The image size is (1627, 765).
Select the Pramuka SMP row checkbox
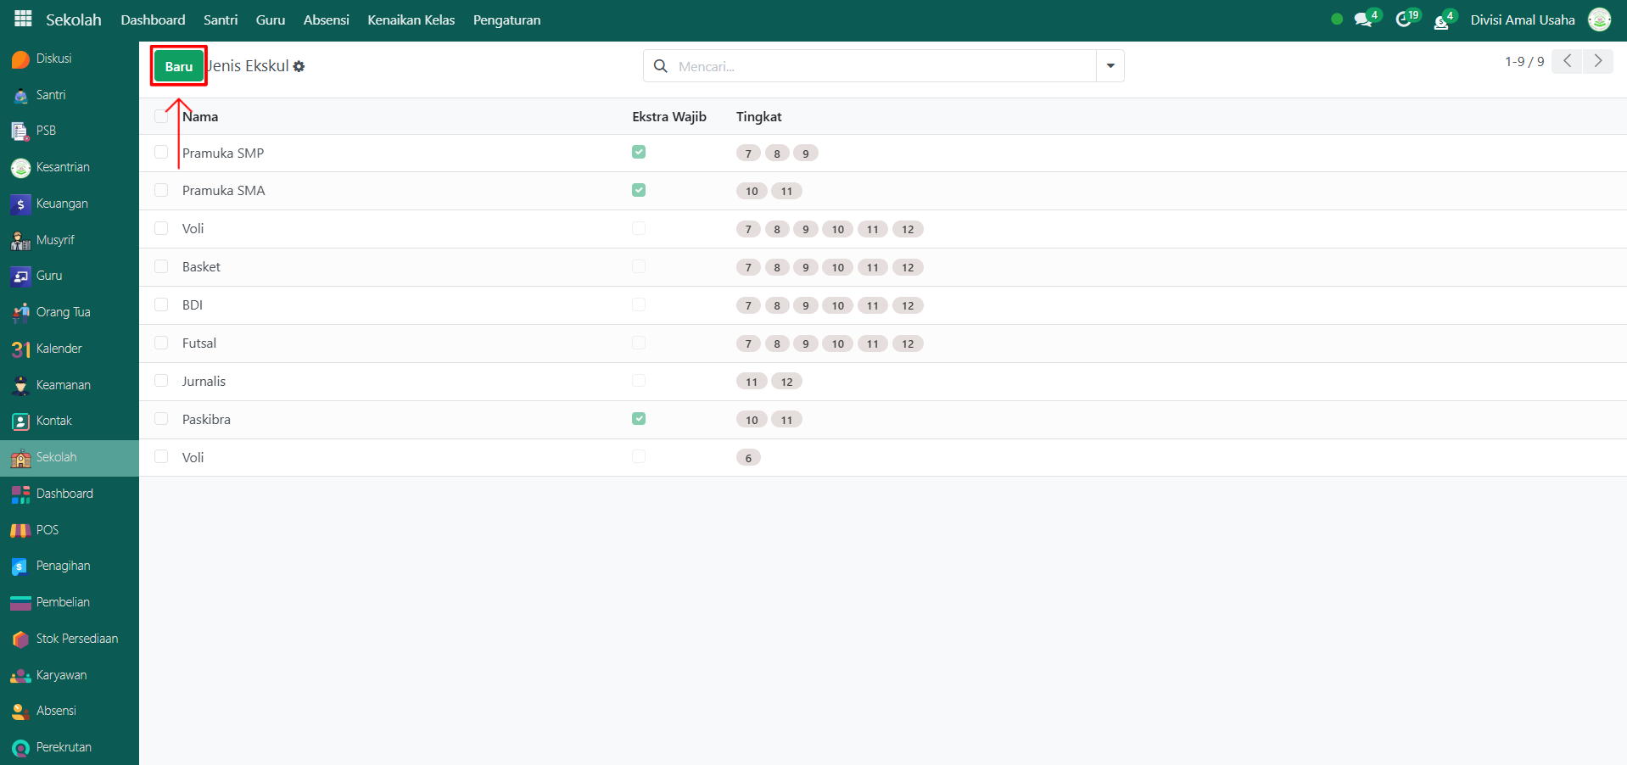point(161,153)
